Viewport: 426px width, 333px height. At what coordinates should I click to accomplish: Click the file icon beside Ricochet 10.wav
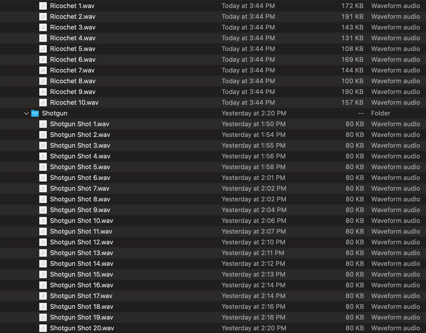(x=43, y=102)
